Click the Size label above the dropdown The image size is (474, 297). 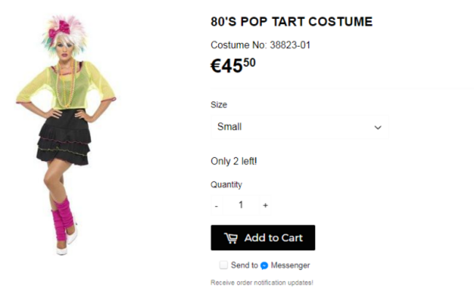(219, 105)
